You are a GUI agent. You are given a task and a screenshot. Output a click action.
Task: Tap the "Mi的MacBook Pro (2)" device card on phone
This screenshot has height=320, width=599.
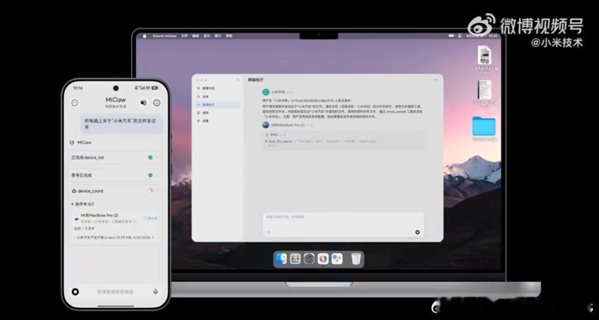115,218
